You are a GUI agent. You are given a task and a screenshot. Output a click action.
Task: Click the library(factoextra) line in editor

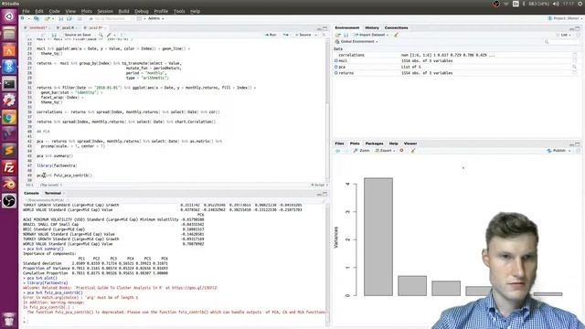57,165
